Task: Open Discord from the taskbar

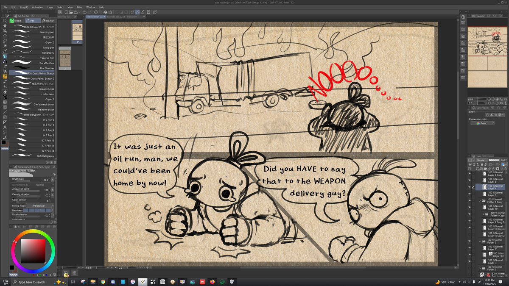Action: (x=113, y=282)
